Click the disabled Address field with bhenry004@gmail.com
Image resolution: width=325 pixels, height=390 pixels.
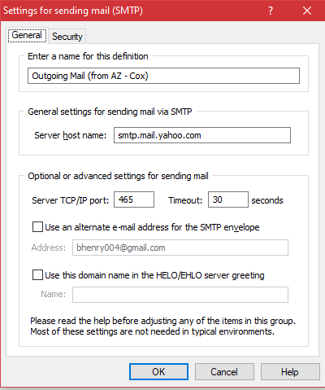tap(180, 248)
